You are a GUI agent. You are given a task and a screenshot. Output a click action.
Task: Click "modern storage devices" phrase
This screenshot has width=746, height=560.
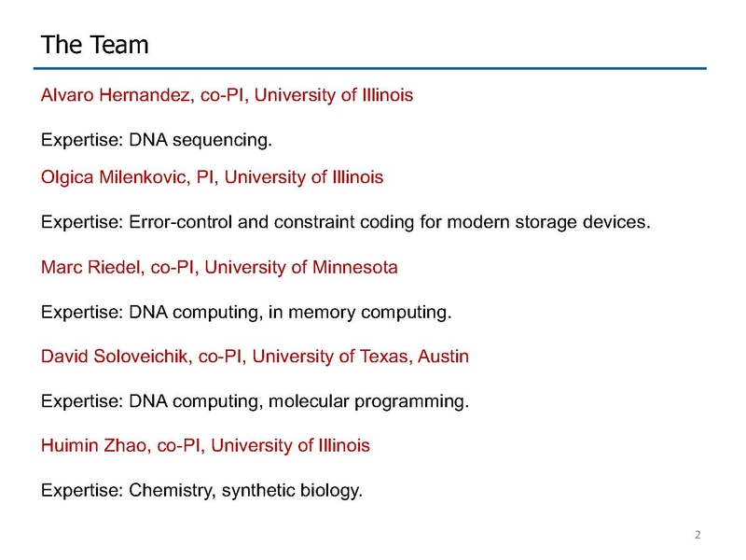548,222
